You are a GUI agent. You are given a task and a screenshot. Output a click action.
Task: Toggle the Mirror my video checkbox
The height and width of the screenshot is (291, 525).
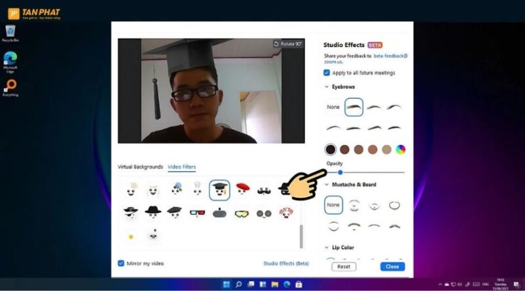[x=121, y=263]
